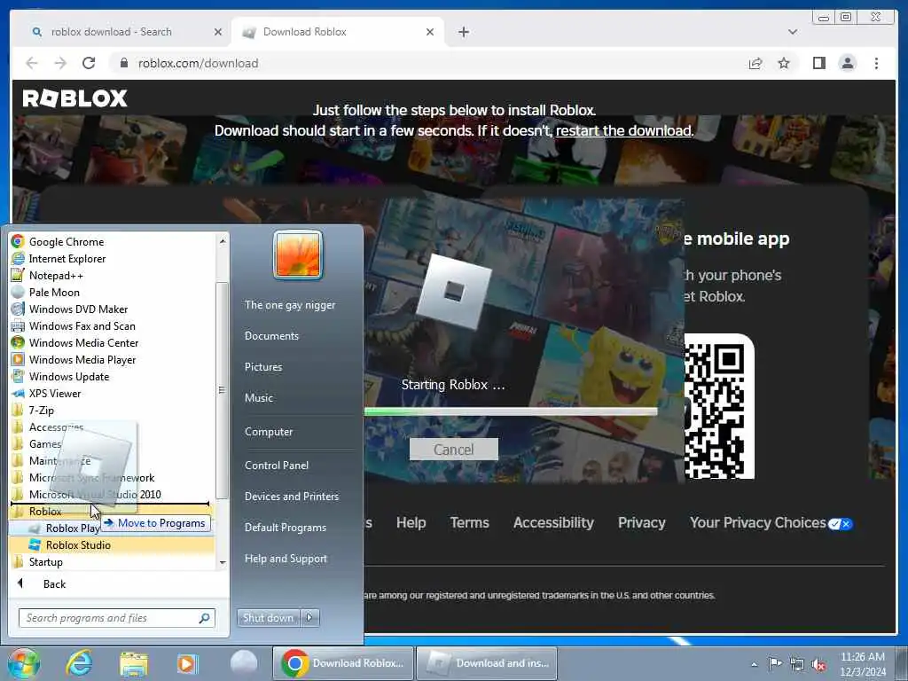Click the Roblox logo on page
The image size is (908, 681).
pos(75,98)
